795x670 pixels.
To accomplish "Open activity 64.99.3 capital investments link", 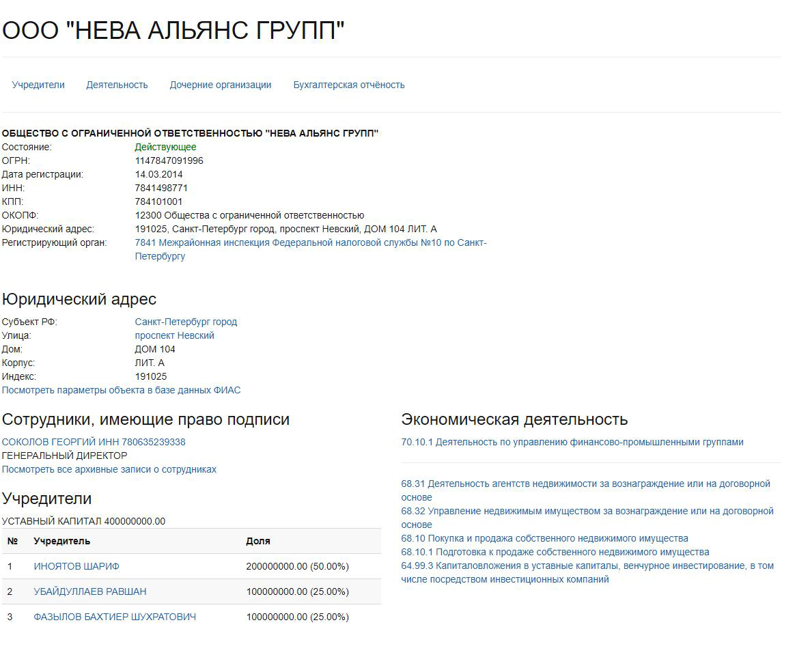I will [x=587, y=566].
